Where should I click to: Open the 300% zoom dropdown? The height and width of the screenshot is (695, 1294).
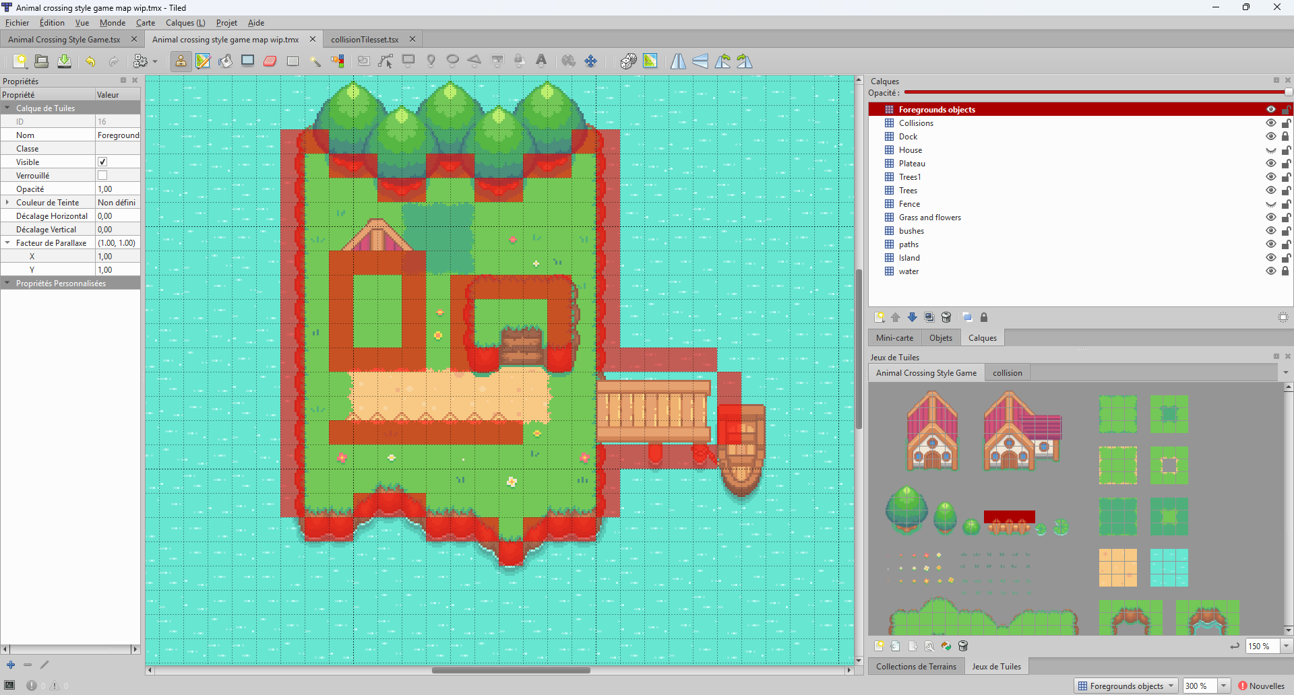[x=1222, y=686]
